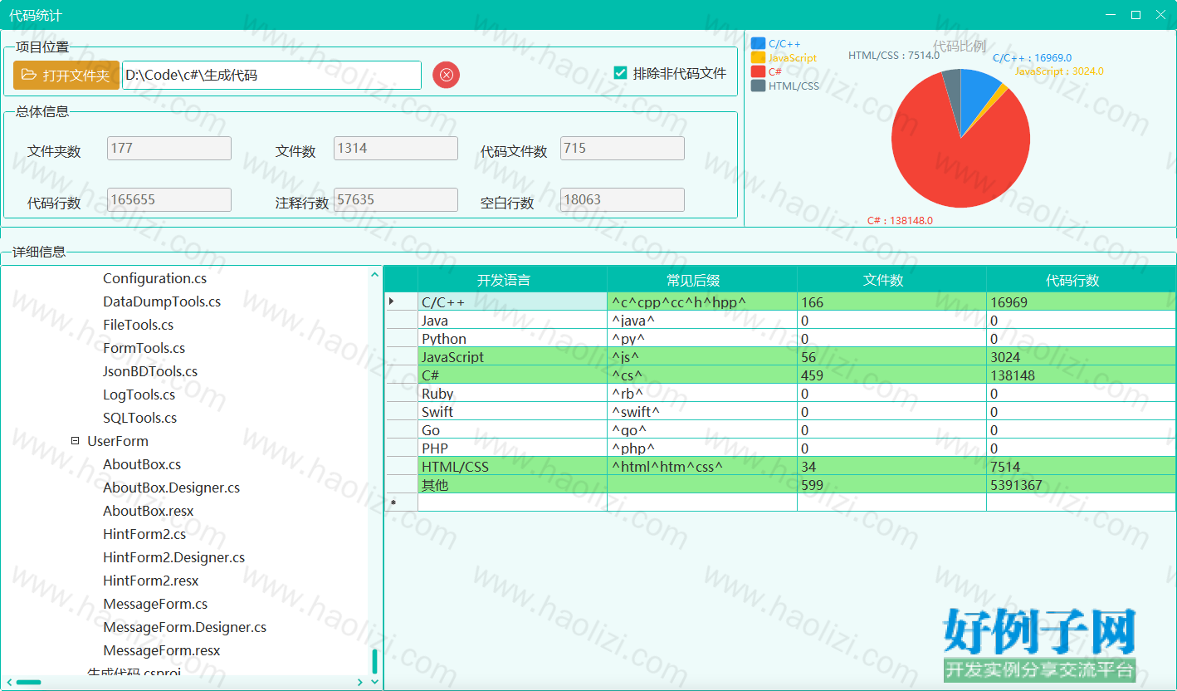
Task: Sort by the 开发语言 column header
Action: (x=512, y=280)
